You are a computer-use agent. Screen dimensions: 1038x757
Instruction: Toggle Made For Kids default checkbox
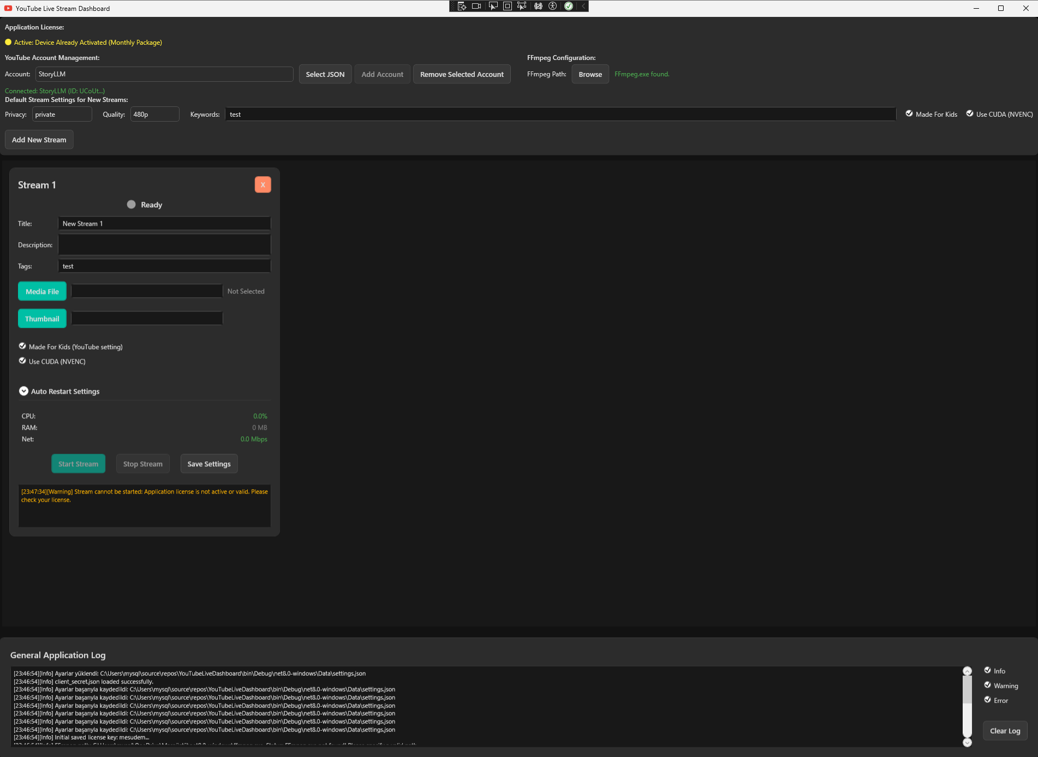[909, 113]
